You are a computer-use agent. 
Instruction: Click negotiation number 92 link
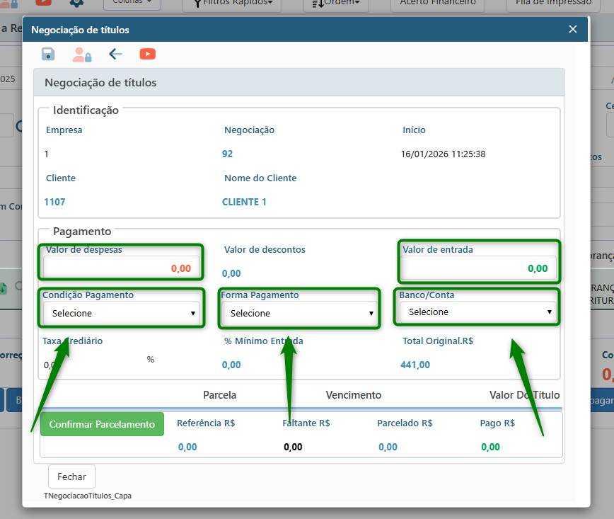click(x=227, y=154)
